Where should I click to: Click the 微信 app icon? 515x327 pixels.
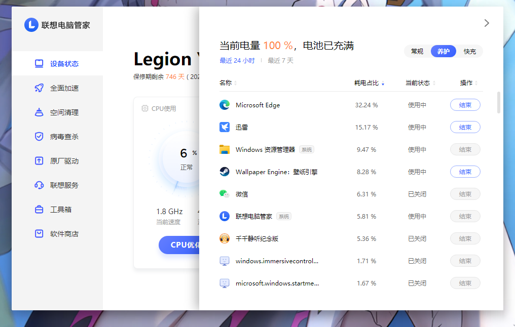click(225, 194)
